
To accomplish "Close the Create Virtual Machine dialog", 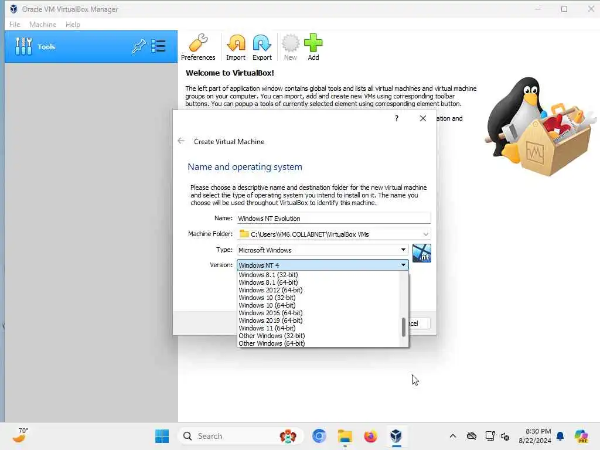I will point(423,118).
